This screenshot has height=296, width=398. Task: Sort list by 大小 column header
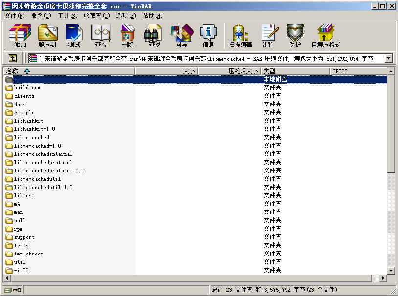[166, 71]
